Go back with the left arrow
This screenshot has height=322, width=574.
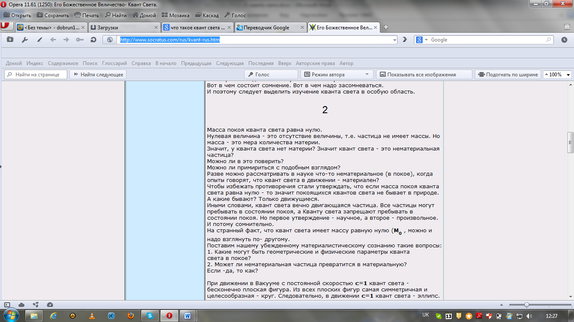53,40
